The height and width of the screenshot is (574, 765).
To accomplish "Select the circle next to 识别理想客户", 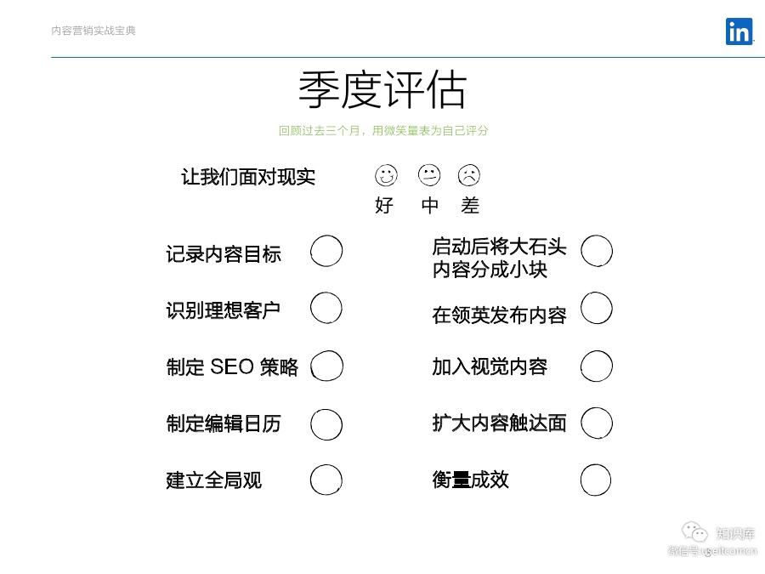I will point(326,309).
